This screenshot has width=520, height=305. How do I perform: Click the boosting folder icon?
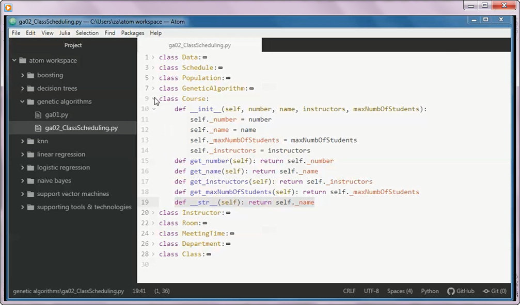click(31, 75)
